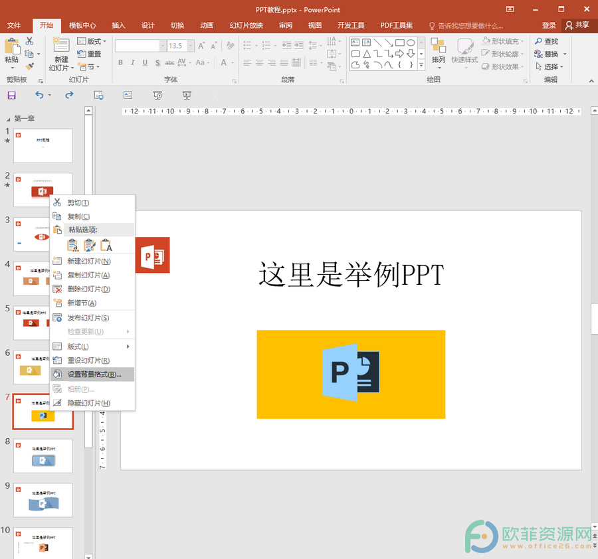Select slide 8 thumbnail
The height and width of the screenshot is (559, 598).
[43, 455]
